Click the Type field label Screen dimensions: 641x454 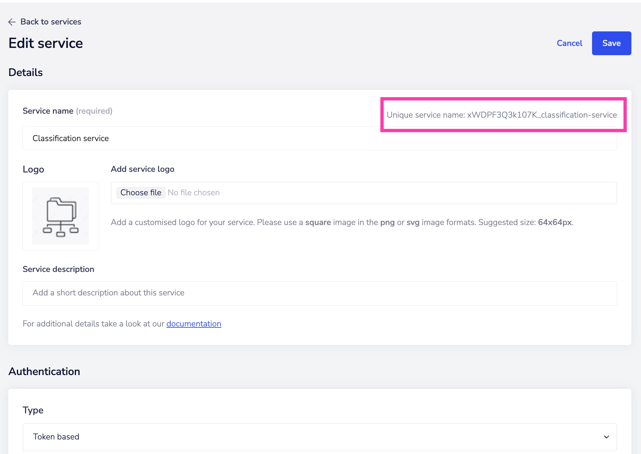[33, 410]
